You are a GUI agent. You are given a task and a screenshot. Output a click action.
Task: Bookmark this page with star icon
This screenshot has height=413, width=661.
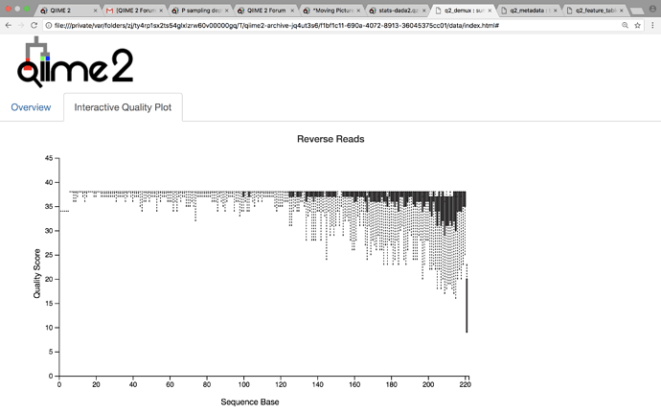pyautogui.click(x=638, y=26)
